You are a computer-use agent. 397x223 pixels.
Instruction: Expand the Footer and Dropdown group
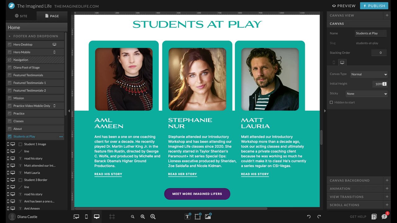(x=35, y=36)
